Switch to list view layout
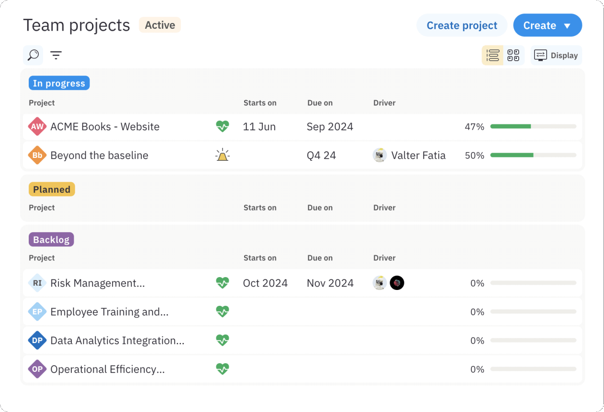Image resolution: width=604 pixels, height=412 pixels. pyautogui.click(x=492, y=55)
